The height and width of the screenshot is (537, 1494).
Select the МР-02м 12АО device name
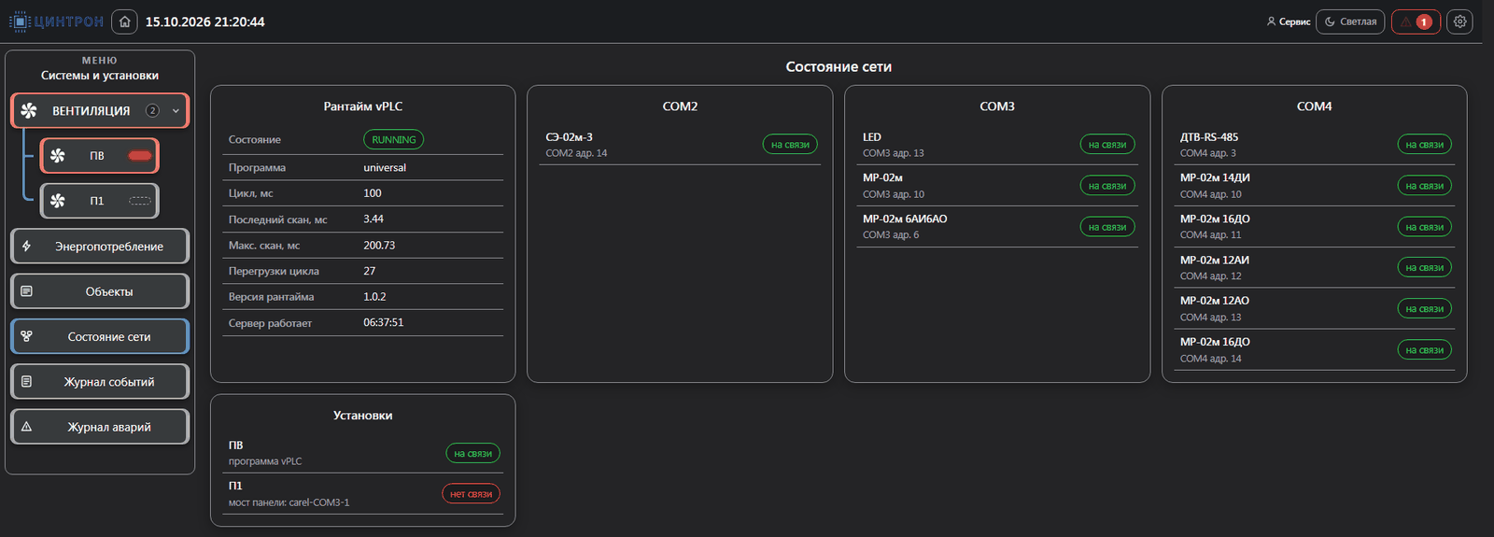(x=1215, y=301)
